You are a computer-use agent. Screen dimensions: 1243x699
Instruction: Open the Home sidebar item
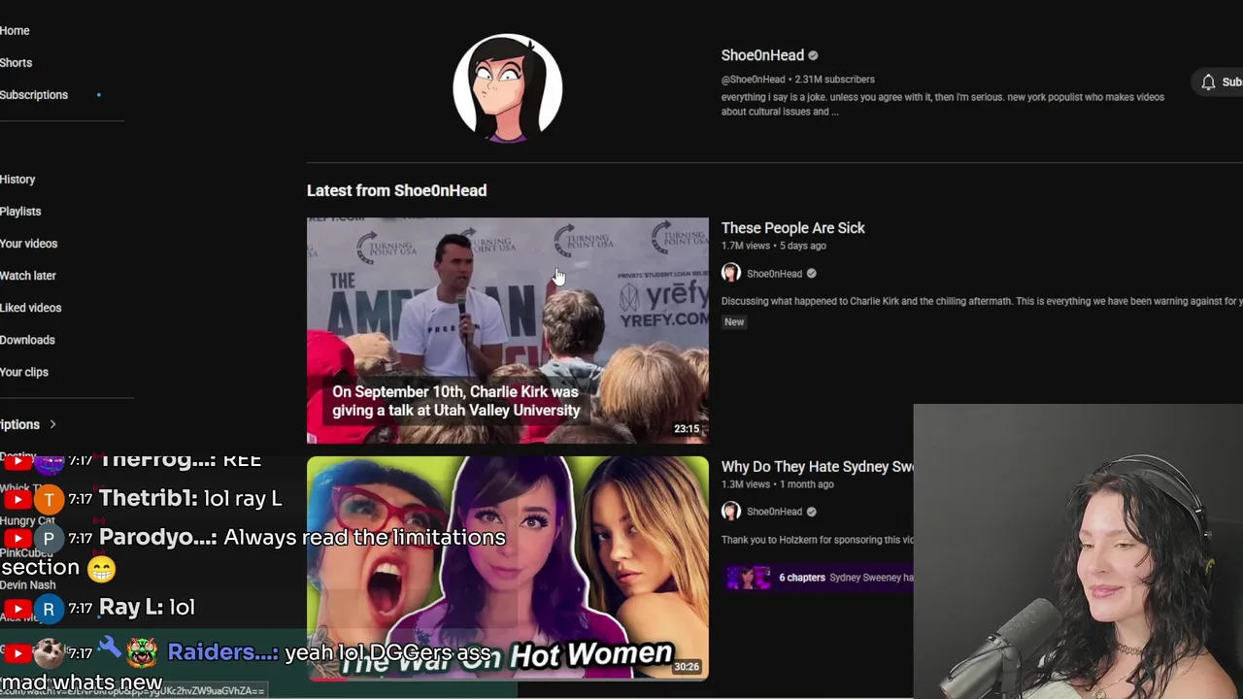coord(15,31)
